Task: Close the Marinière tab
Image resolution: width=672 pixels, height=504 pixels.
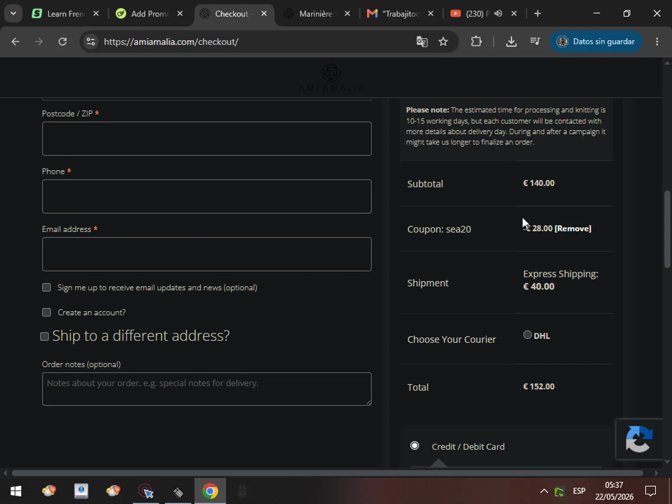Action: [x=347, y=13]
